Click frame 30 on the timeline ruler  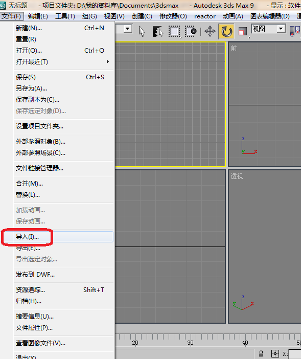tap(190, 343)
